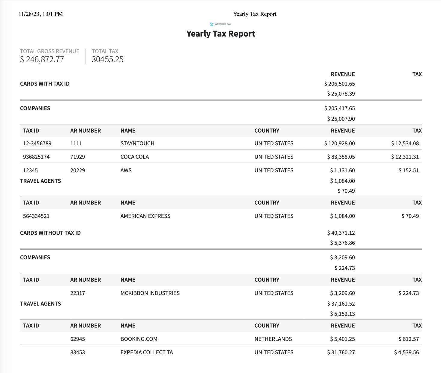Click the 11/28/23, 1:01 PM timestamp
The width and height of the screenshot is (441, 373).
pos(41,14)
